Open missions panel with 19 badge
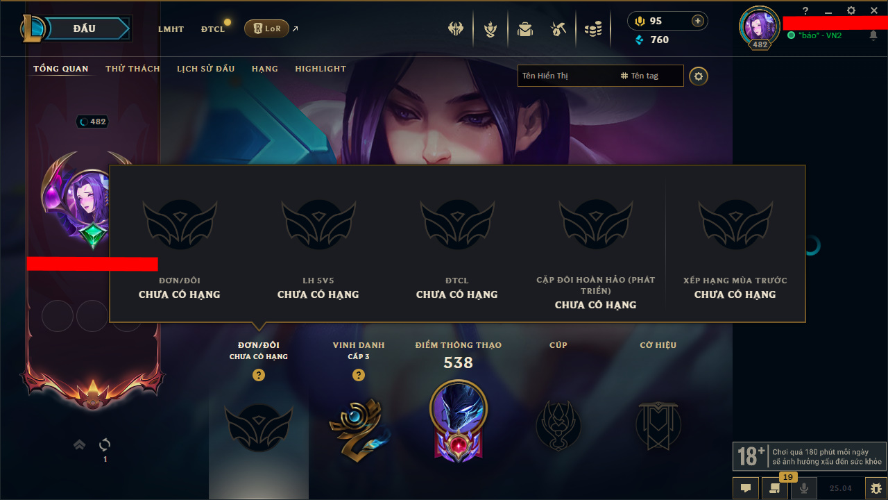 pyautogui.click(x=774, y=488)
